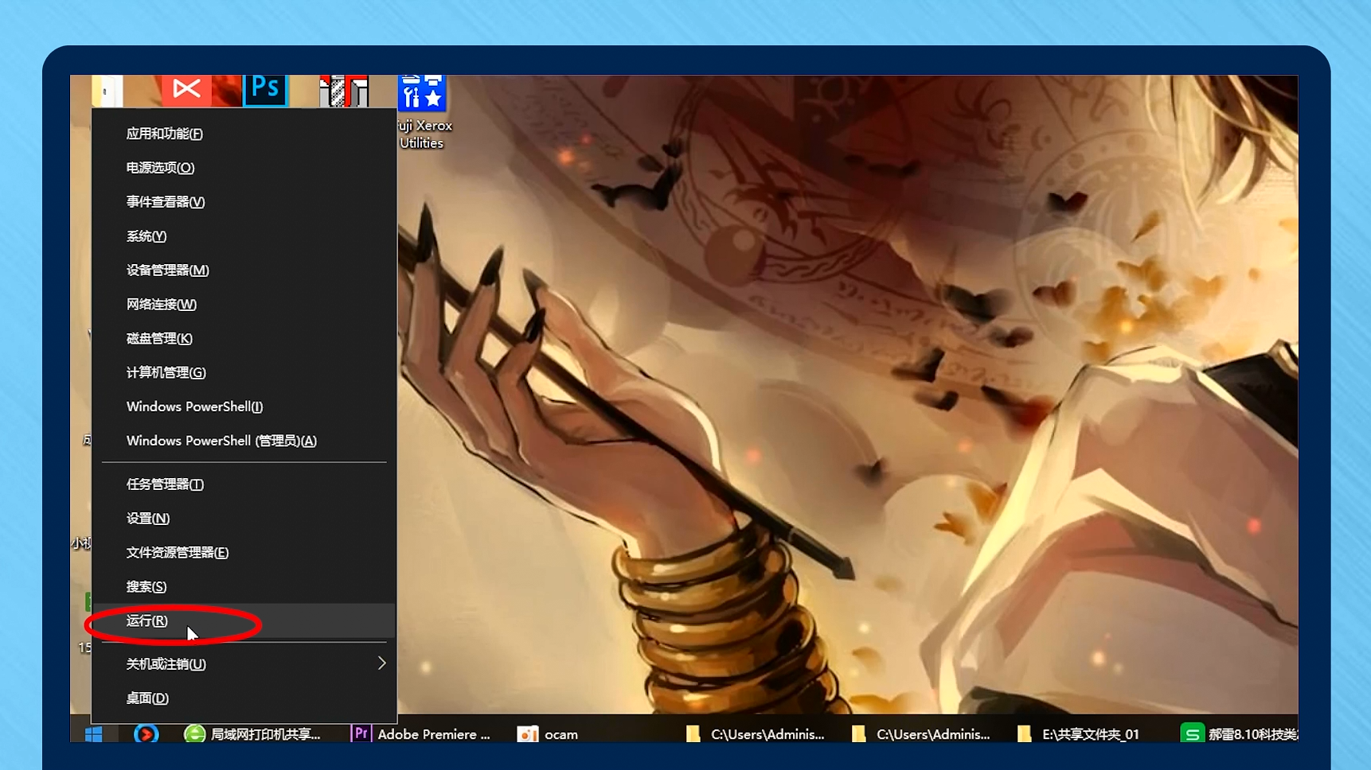Open the green WPS spreadsheet icon in the taskbar
The width and height of the screenshot is (1371, 770).
coord(1192,734)
